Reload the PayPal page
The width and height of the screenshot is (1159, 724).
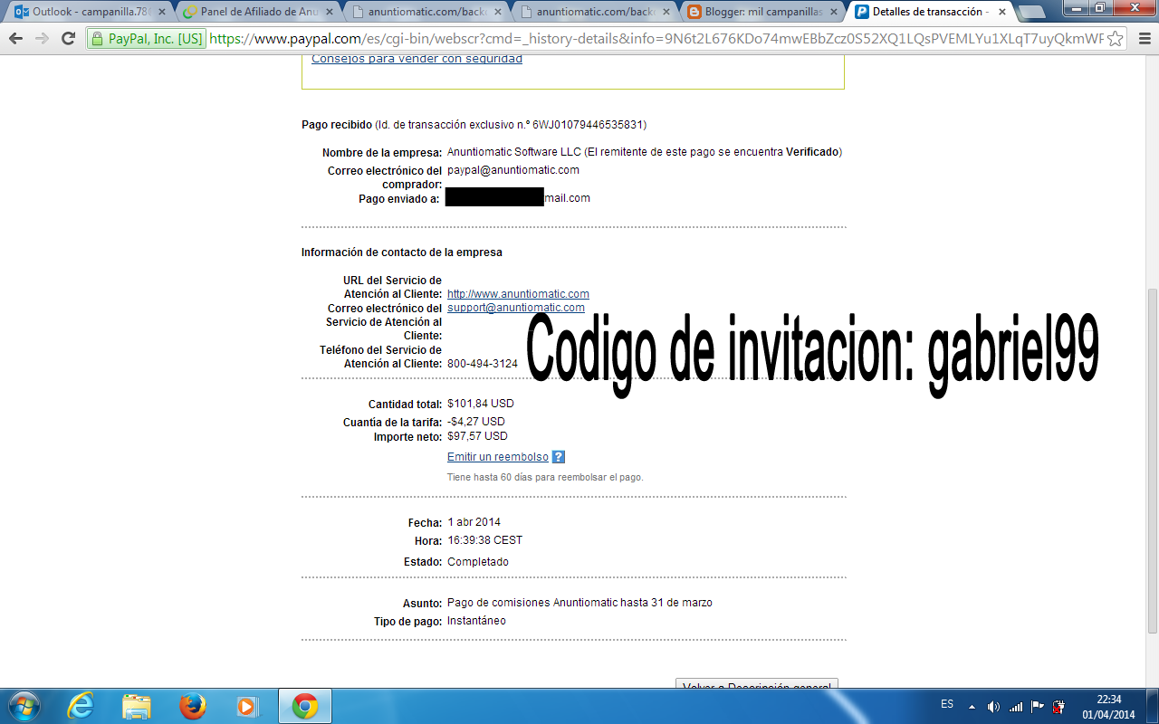tap(68, 39)
